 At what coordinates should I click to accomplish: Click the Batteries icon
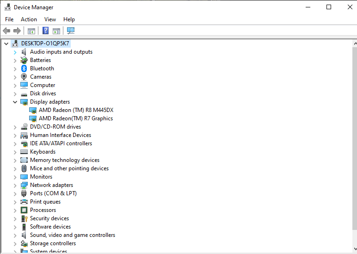(24, 60)
